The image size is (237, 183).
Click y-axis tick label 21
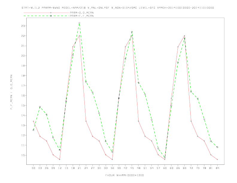click(23, 46)
